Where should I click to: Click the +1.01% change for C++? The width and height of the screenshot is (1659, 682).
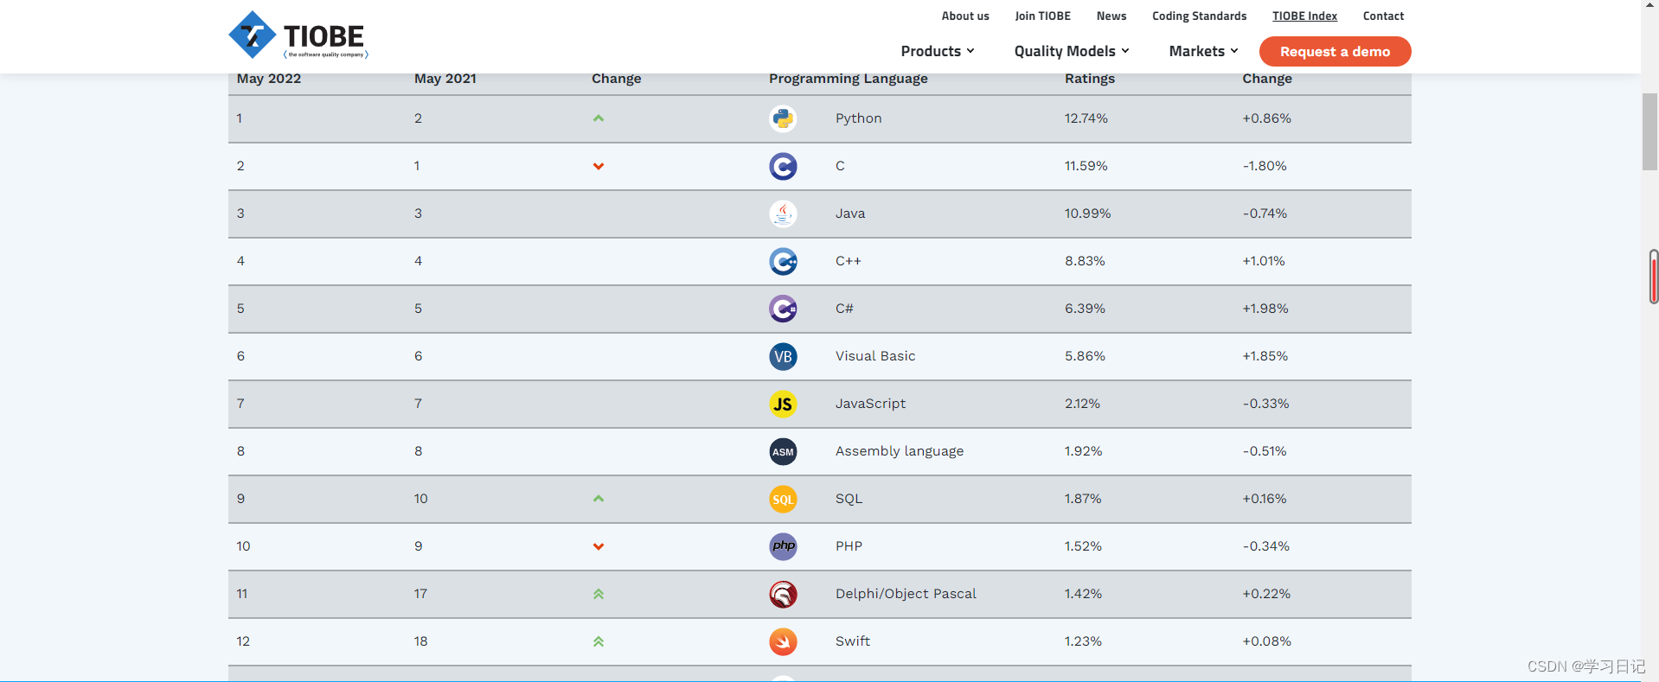tap(1264, 261)
